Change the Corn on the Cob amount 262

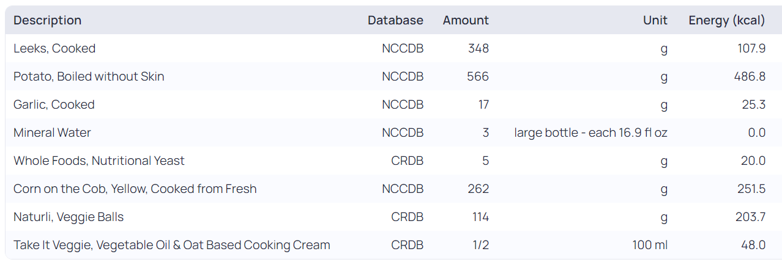click(478, 189)
